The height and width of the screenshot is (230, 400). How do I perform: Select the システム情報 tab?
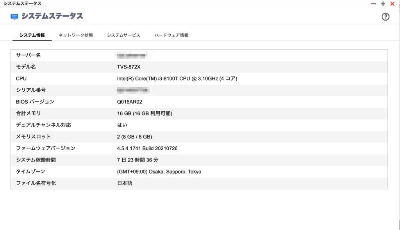pos(32,35)
